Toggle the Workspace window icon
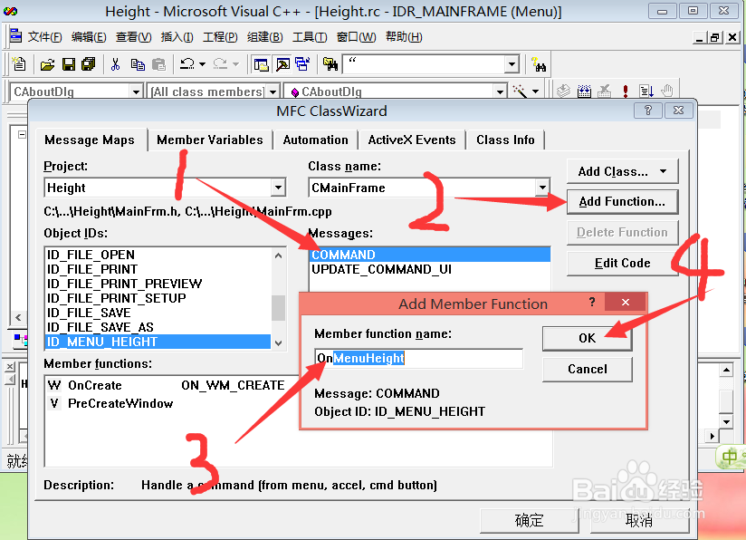The image size is (746, 540). click(262, 63)
